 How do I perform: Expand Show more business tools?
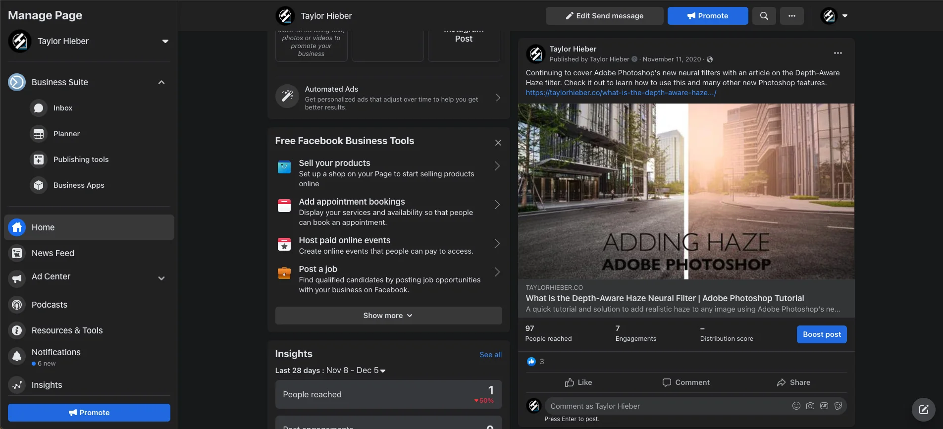point(389,316)
